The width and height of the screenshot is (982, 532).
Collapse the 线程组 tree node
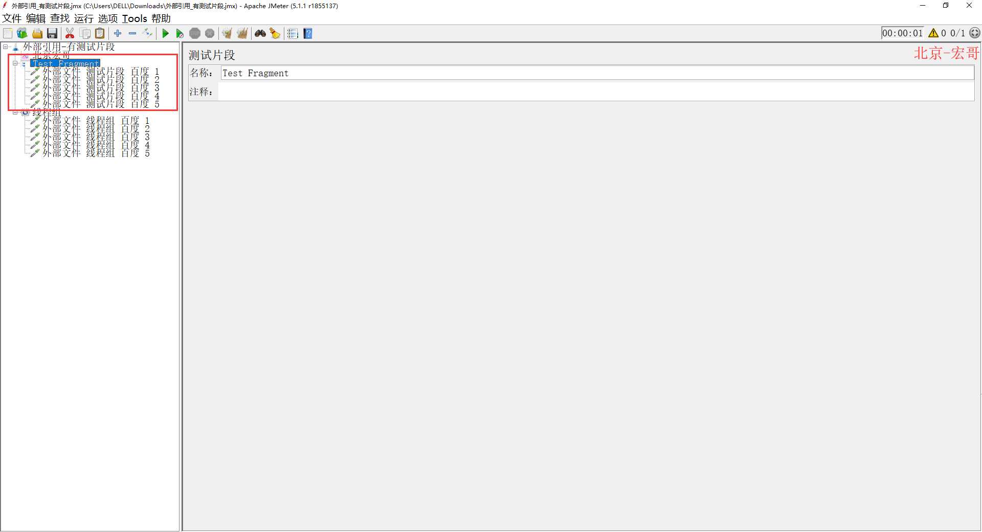(15, 113)
